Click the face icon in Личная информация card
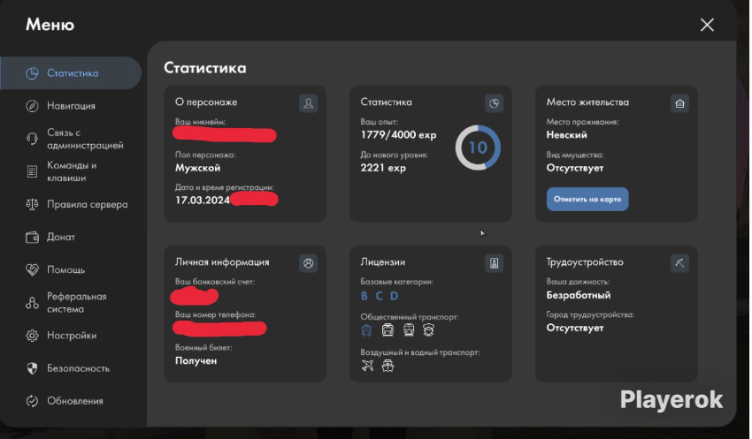Viewport: 752px width, 439px height. [x=309, y=263]
